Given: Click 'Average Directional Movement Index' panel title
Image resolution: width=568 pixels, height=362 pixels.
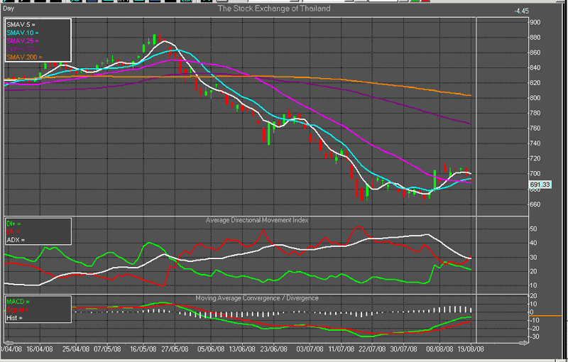Looking at the screenshot, I should point(257,220).
